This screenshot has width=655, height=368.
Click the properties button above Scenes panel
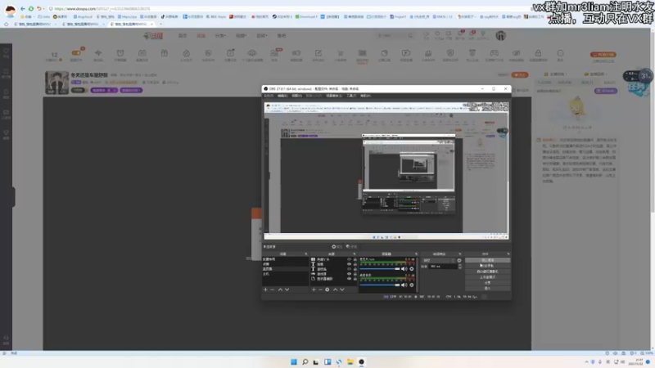click(x=337, y=247)
